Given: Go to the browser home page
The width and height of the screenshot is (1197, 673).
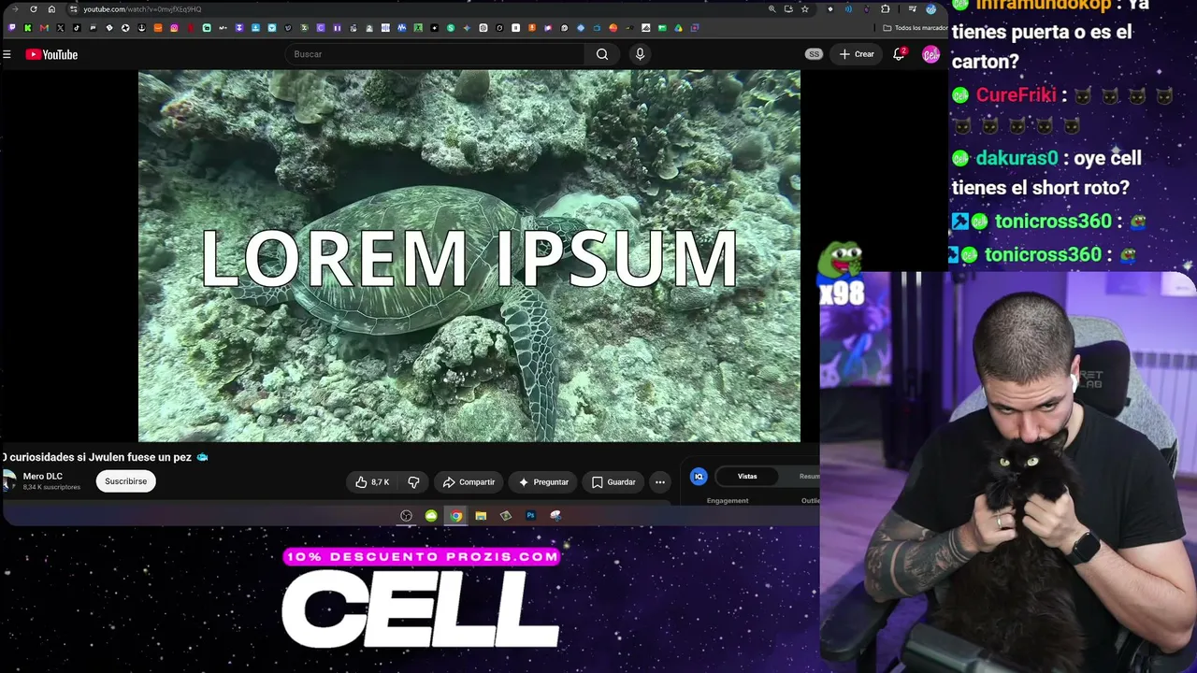Looking at the screenshot, I should tap(51, 9).
